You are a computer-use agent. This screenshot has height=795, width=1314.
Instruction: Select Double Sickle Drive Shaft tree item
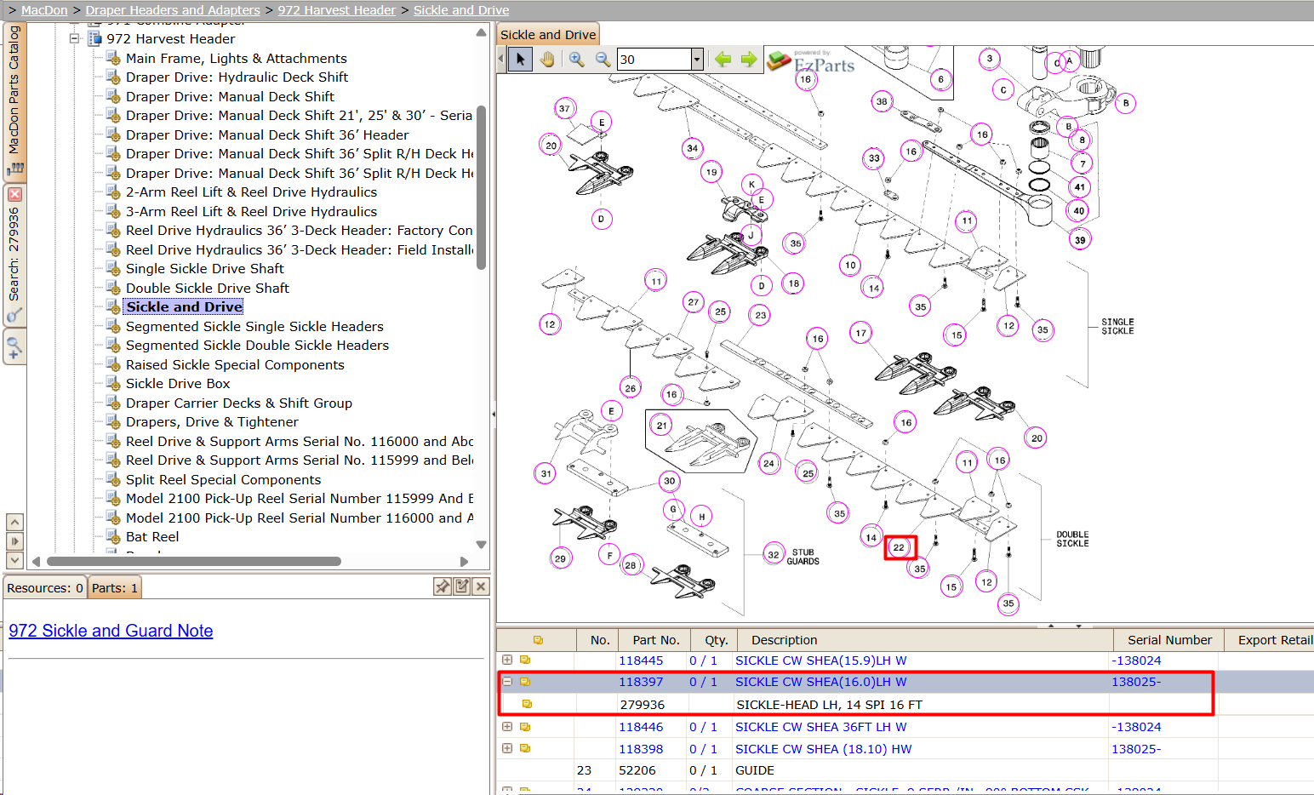point(208,288)
